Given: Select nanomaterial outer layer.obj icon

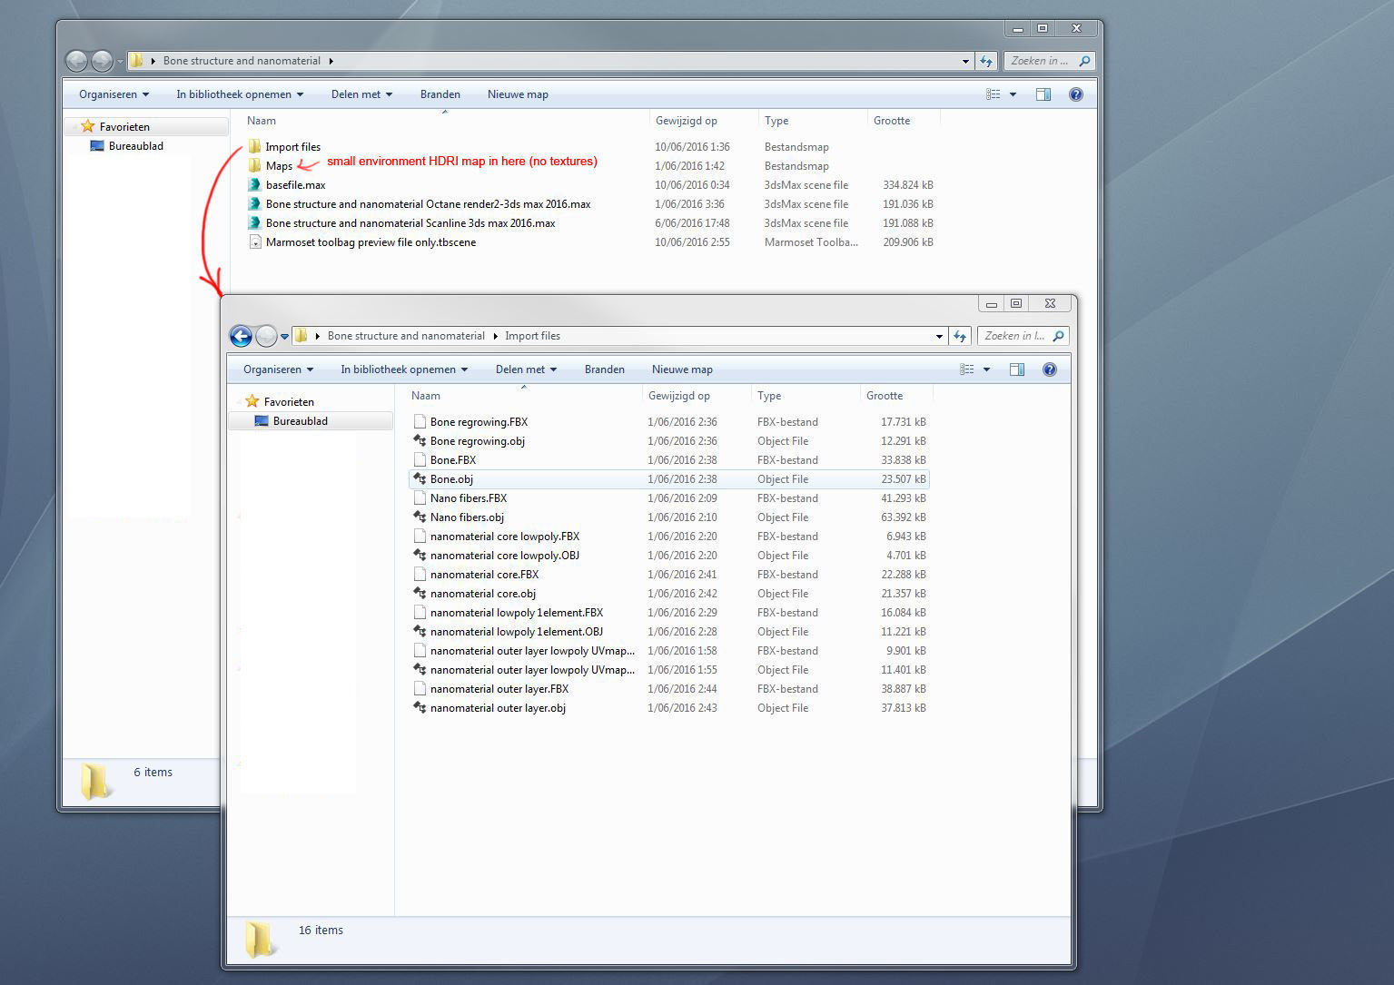Looking at the screenshot, I should pyautogui.click(x=420, y=708).
